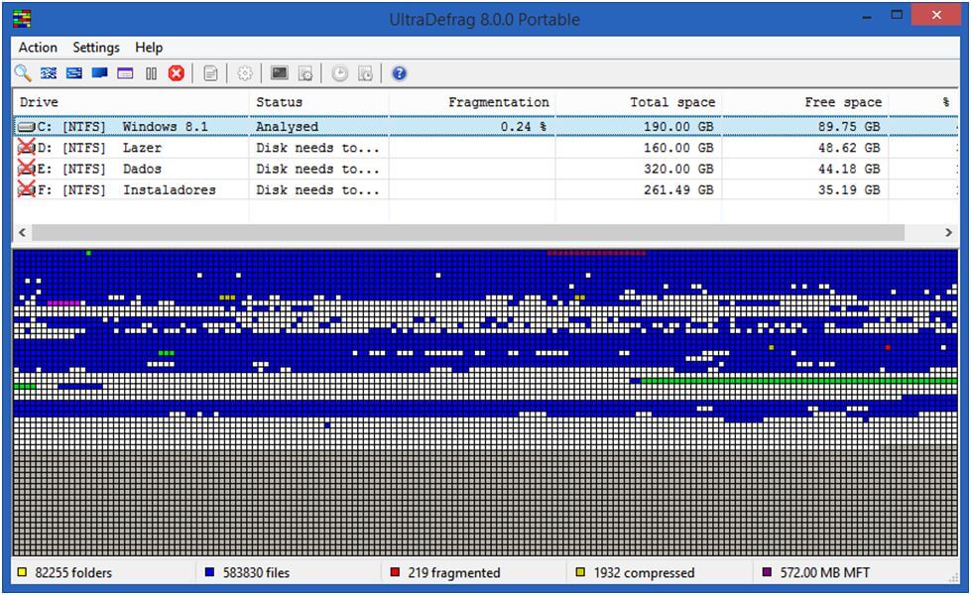The width and height of the screenshot is (971, 595).
Task: Click the "1932 compressed" status bar text
Action: (x=644, y=573)
